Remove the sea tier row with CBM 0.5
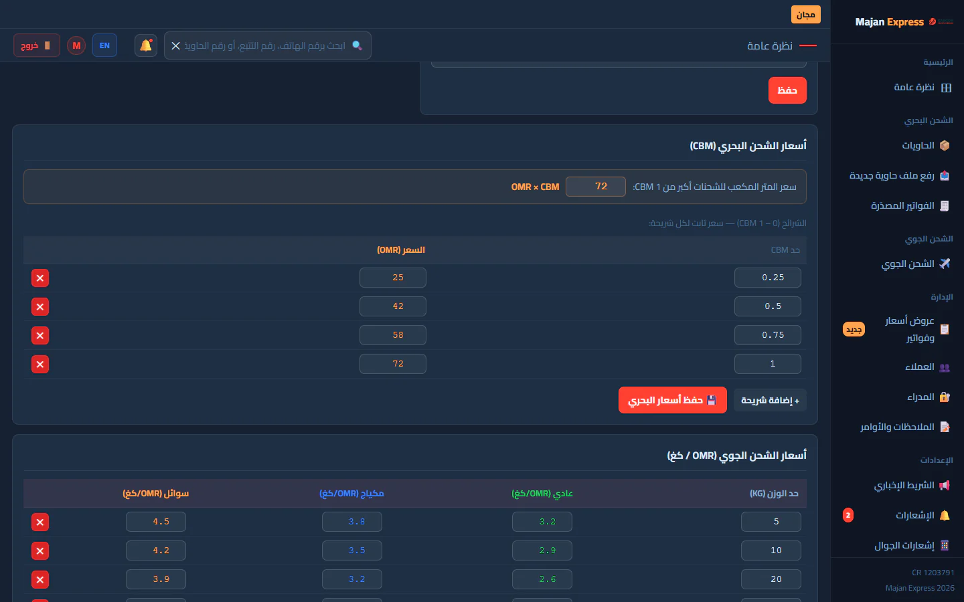Image resolution: width=964 pixels, height=602 pixels. [x=40, y=307]
